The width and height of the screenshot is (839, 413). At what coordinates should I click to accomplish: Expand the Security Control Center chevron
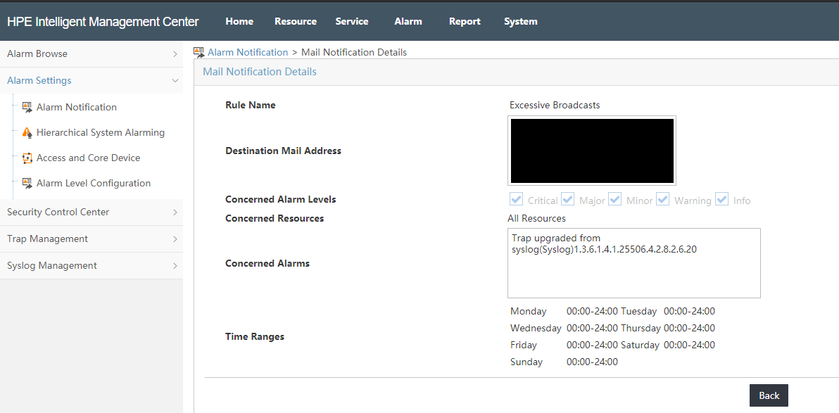pos(175,212)
